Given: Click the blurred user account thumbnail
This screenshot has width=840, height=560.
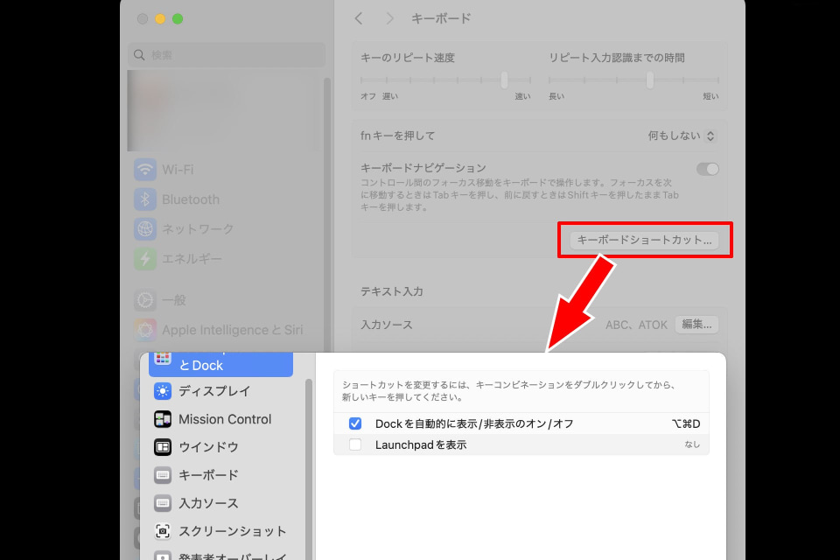Looking at the screenshot, I should tap(225, 111).
